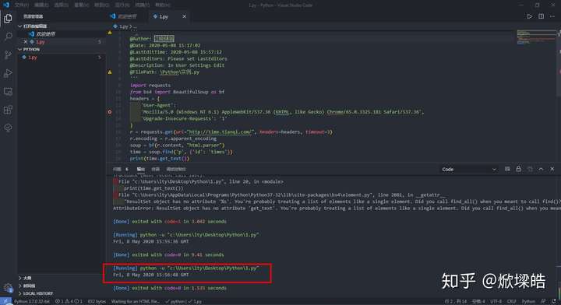
Task: Expand the Outline section
Action: 25,278
